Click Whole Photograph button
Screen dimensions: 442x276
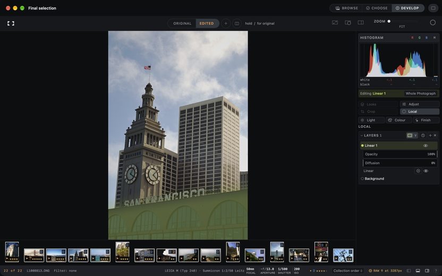point(421,93)
